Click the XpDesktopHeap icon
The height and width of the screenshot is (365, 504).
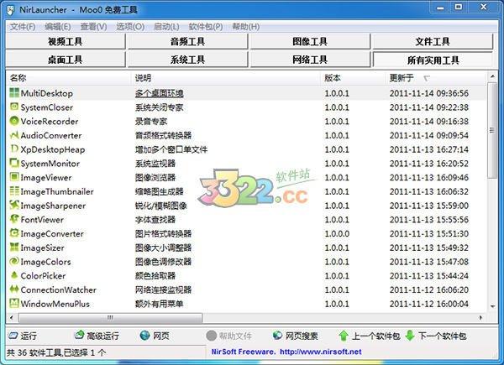(14, 149)
